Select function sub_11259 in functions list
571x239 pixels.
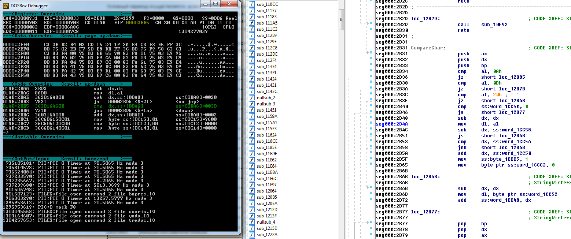coord(266,35)
